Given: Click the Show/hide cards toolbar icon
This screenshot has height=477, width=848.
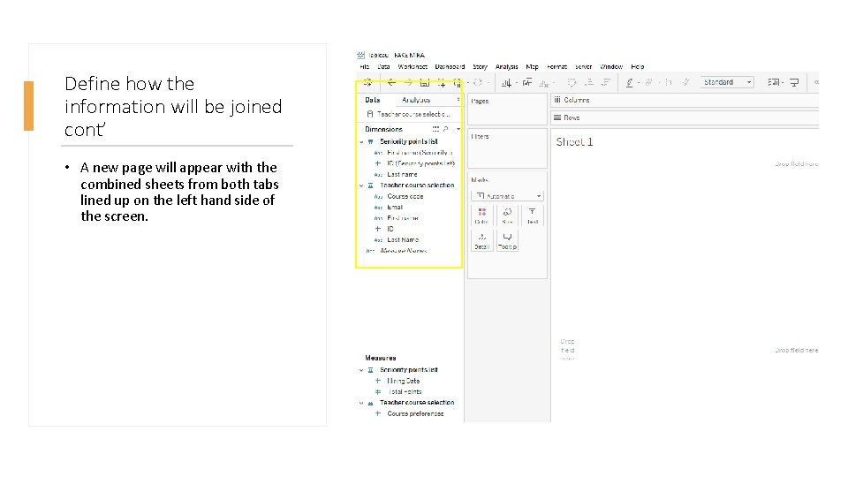Looking at the screenshot, I should tap(774, 83).
